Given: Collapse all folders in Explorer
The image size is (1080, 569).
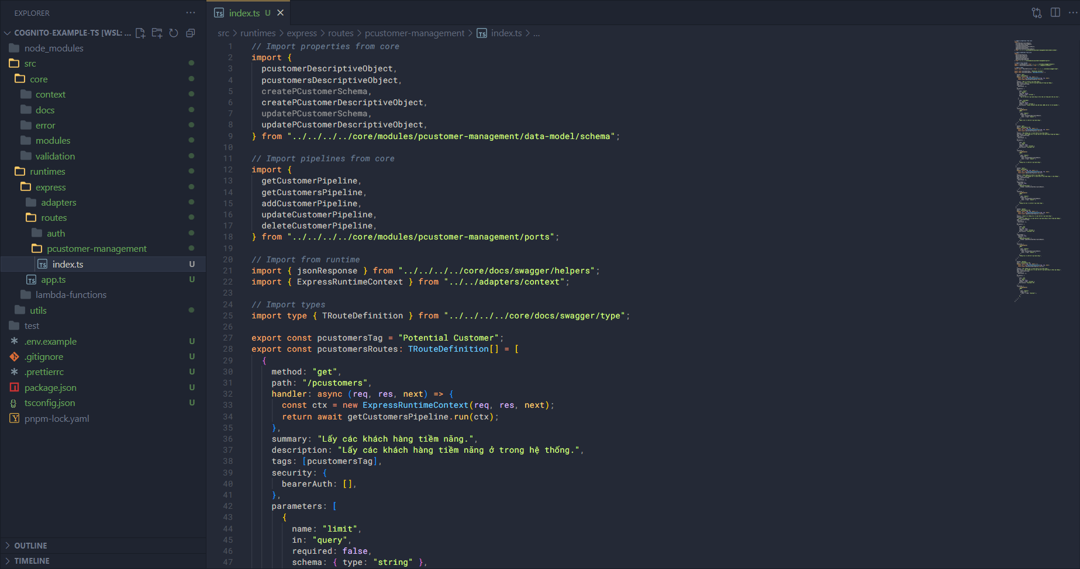Looking at the screenshot, I should tap(190, 33).
